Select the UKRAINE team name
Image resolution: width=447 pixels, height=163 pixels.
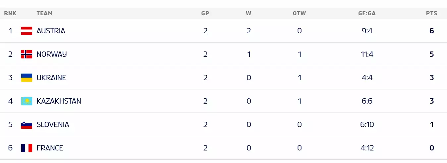tap(51, 78)
